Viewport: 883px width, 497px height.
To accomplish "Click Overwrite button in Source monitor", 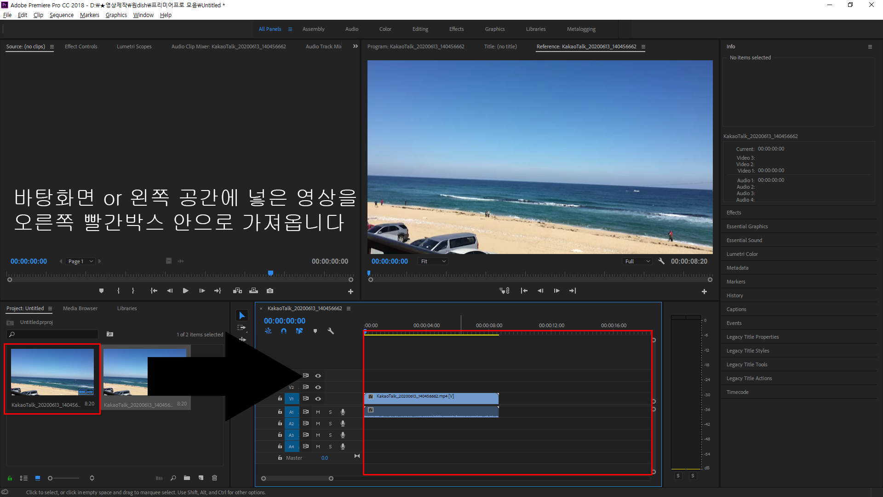I will [x=253, y=291].
